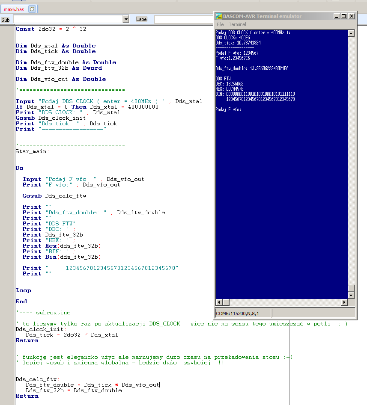367x405 pixels.
Task: Expand the Sub dropdown arrow
Action: pyautogui.click(x=125, y=19)
